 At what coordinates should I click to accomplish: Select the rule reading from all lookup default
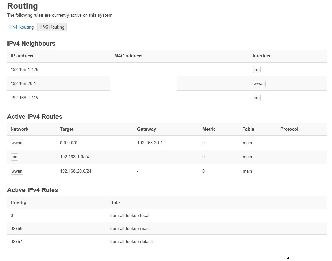[131, 241]
